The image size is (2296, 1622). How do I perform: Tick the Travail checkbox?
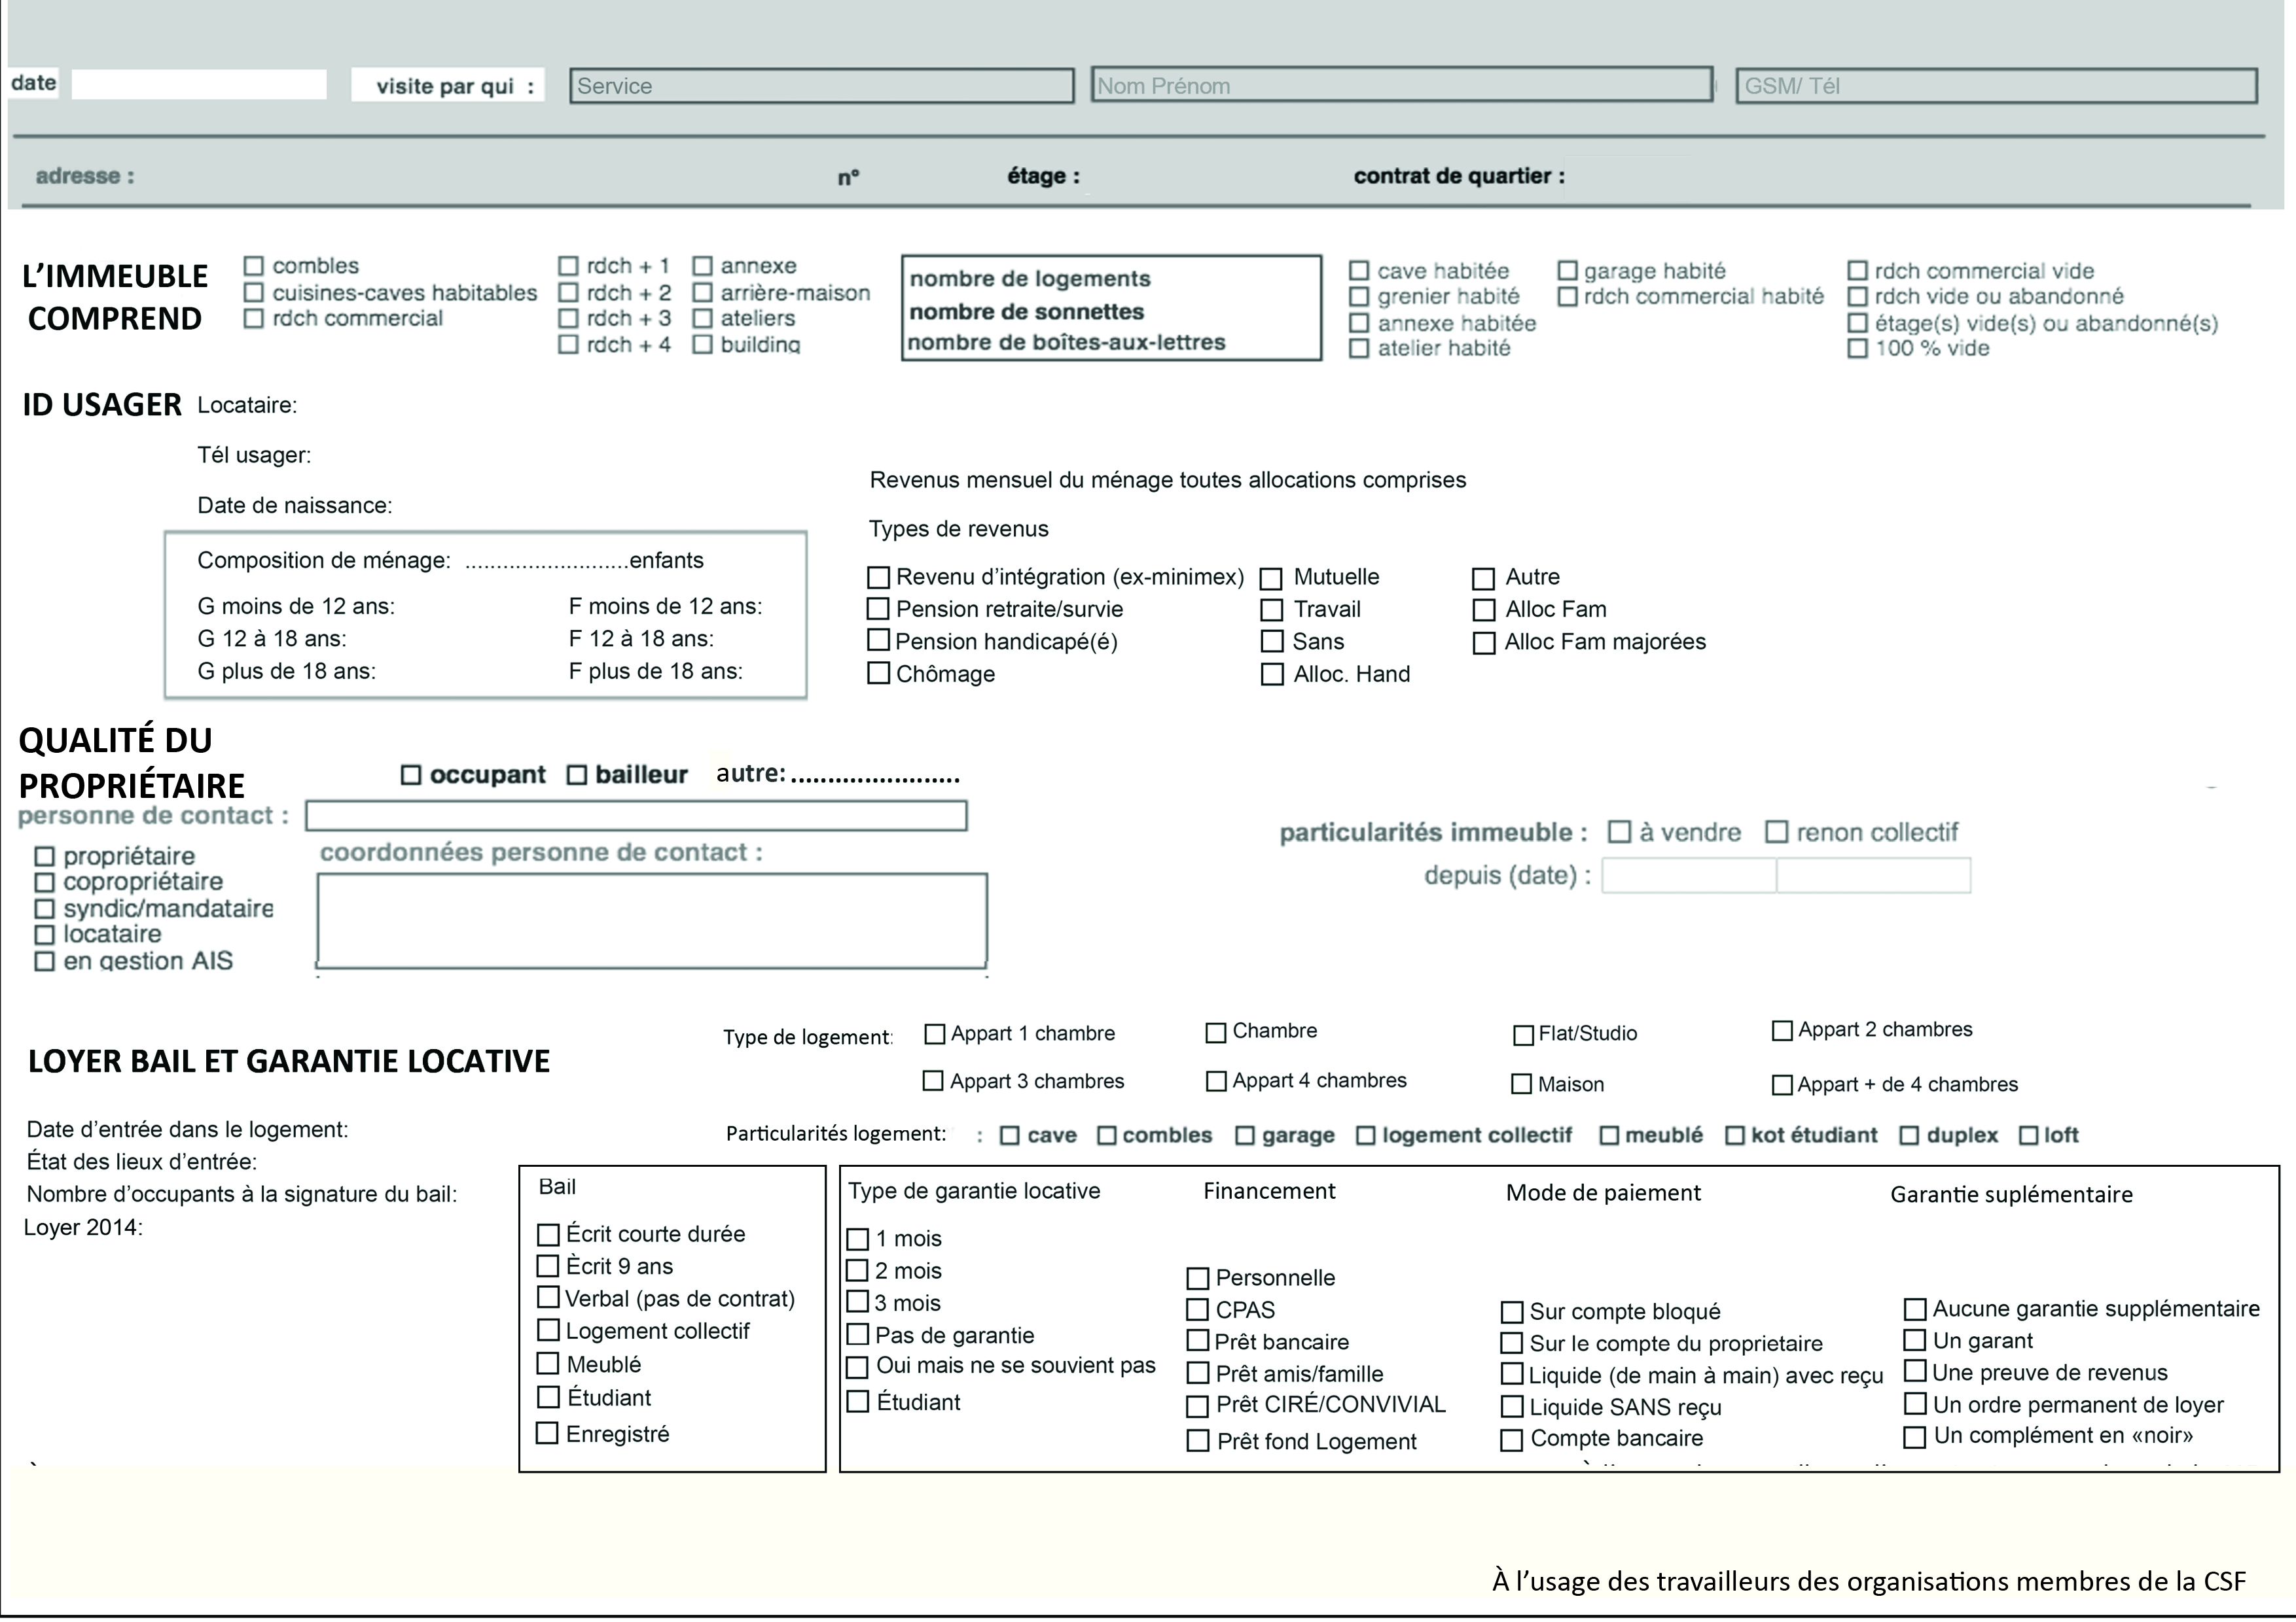click(x=1271, y=610)
